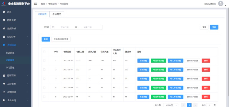Click 导出考核详情 for row 1
Viewport: 229px width, 107px height.
click(158, 61)
